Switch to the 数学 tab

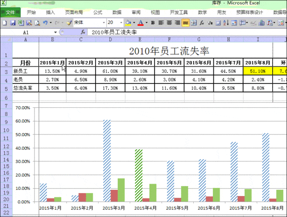(202, 12)
